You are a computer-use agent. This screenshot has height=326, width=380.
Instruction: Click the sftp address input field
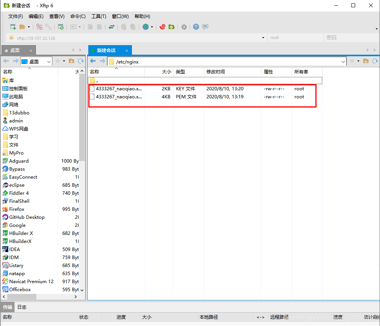coord(136,38)
